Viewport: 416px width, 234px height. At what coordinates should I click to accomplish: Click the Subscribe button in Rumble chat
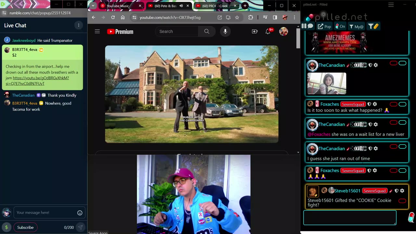25,227
